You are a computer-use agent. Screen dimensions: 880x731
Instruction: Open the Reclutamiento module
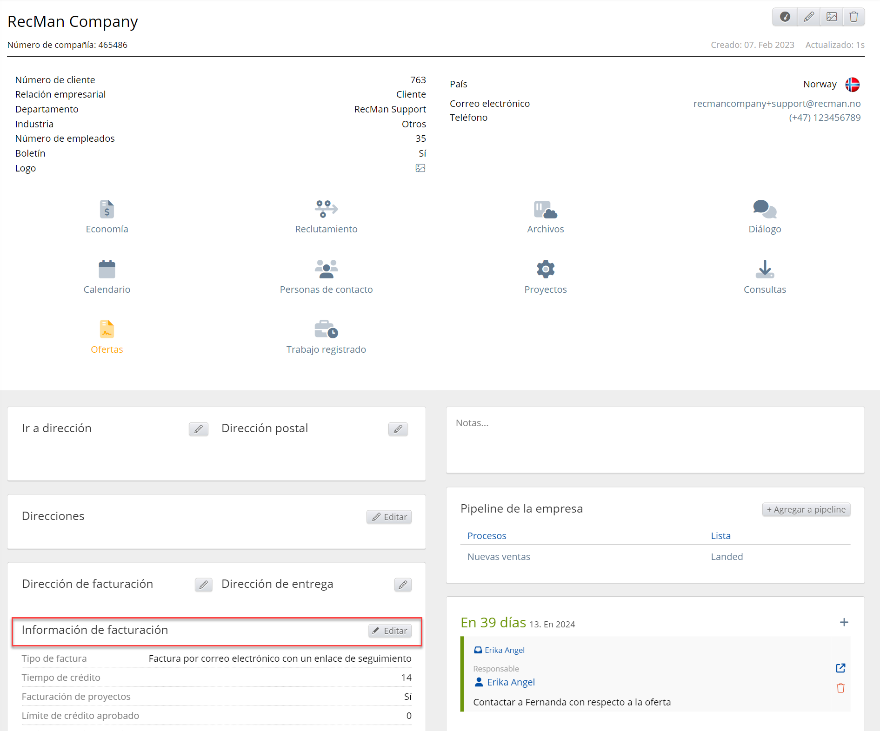click(x=326, y=210)
